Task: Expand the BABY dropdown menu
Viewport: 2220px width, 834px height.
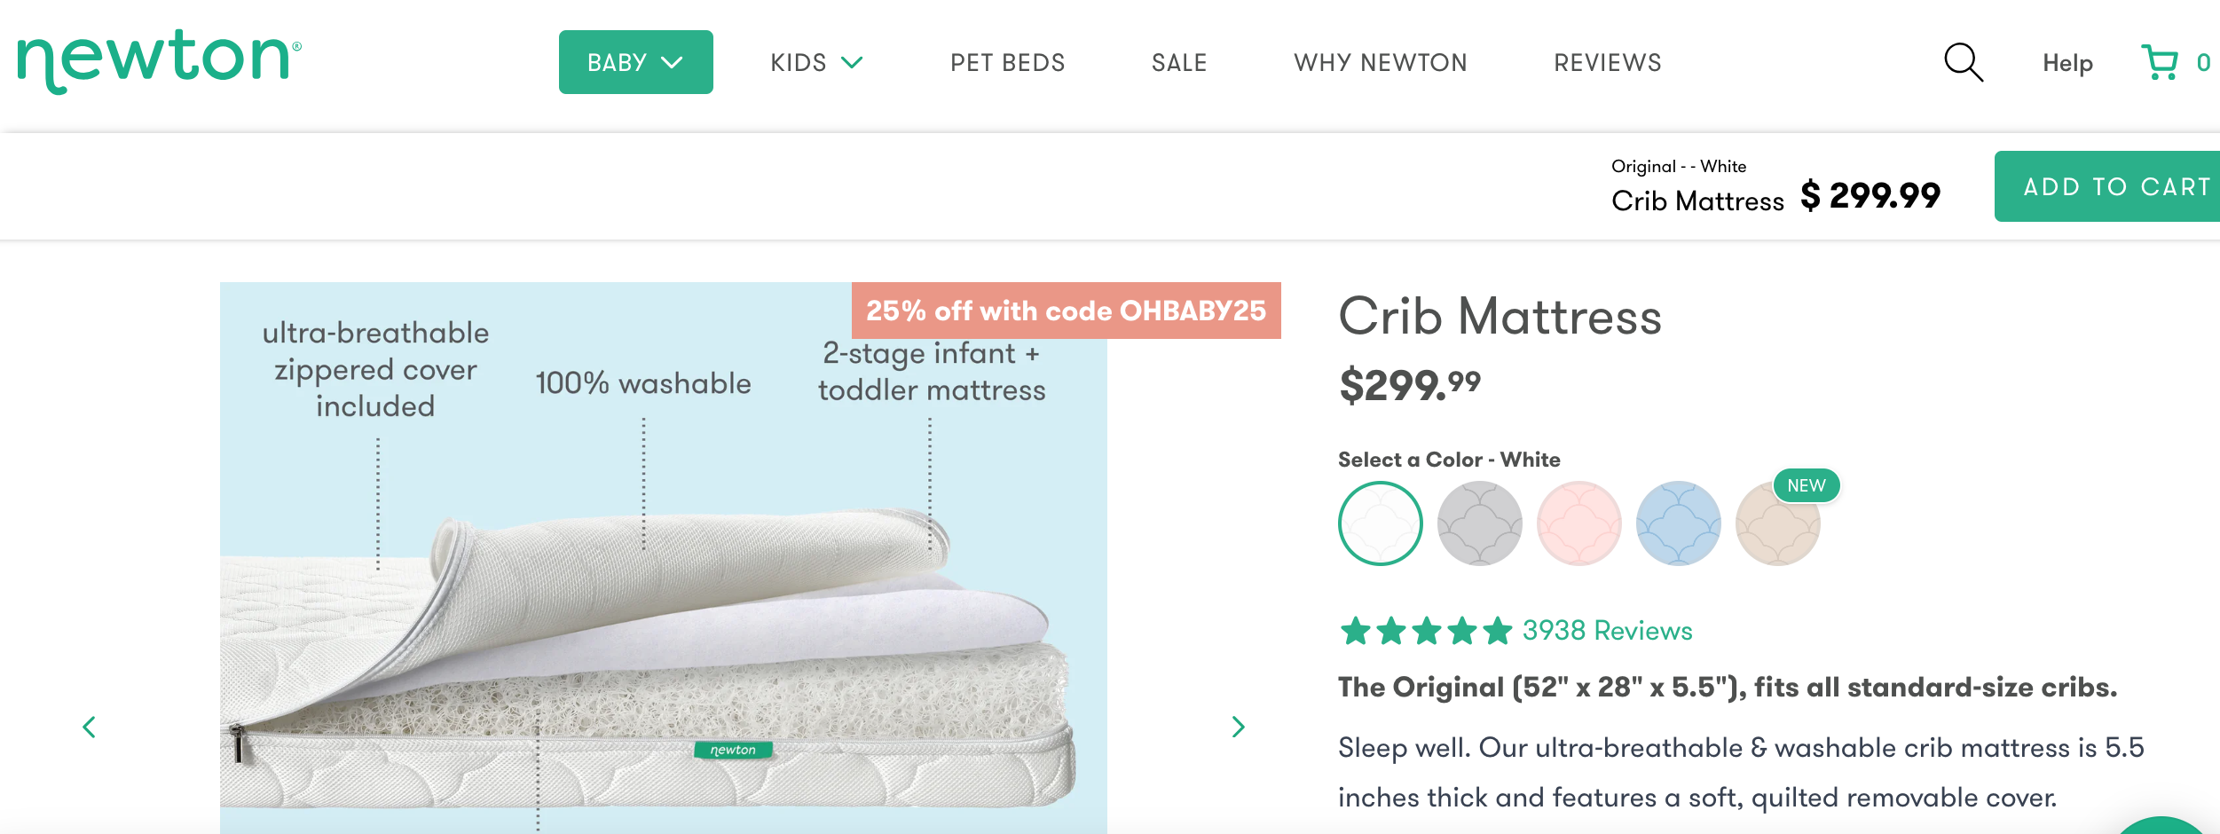Action: click(x=635, y=62)
